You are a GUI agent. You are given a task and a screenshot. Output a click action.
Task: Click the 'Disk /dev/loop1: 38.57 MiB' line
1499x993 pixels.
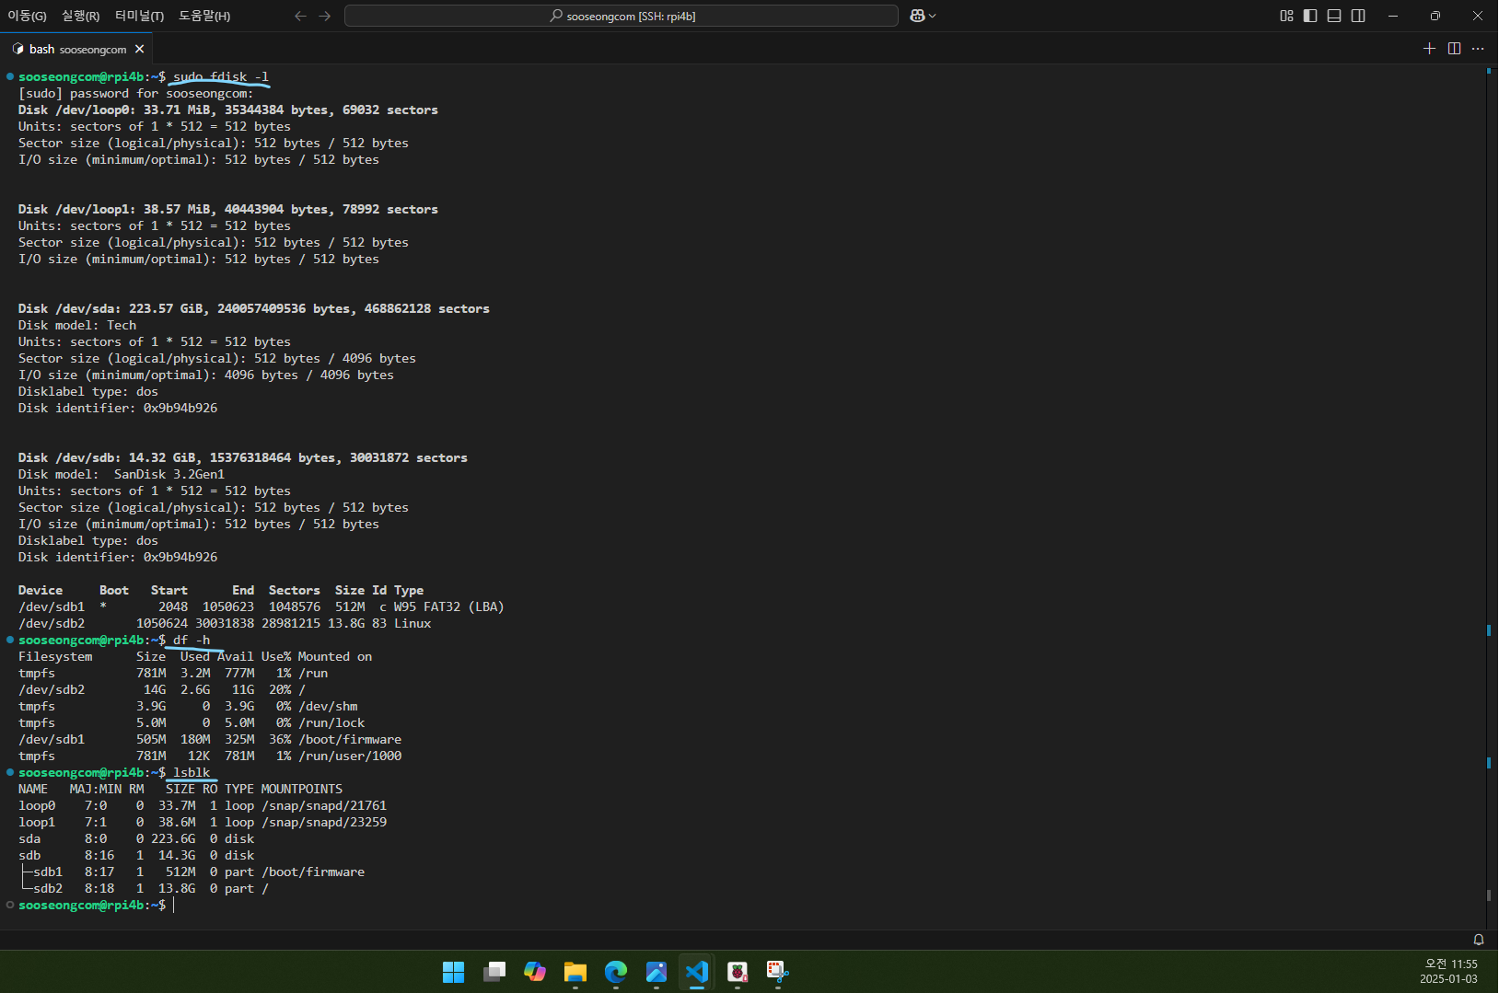[x=228, y=209]
